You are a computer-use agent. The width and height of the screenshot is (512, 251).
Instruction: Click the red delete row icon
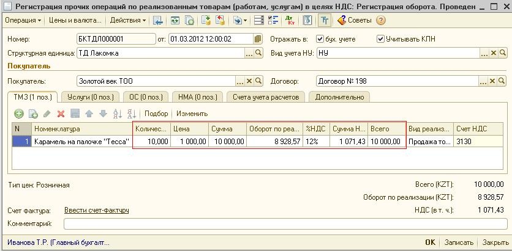(61, 114)
